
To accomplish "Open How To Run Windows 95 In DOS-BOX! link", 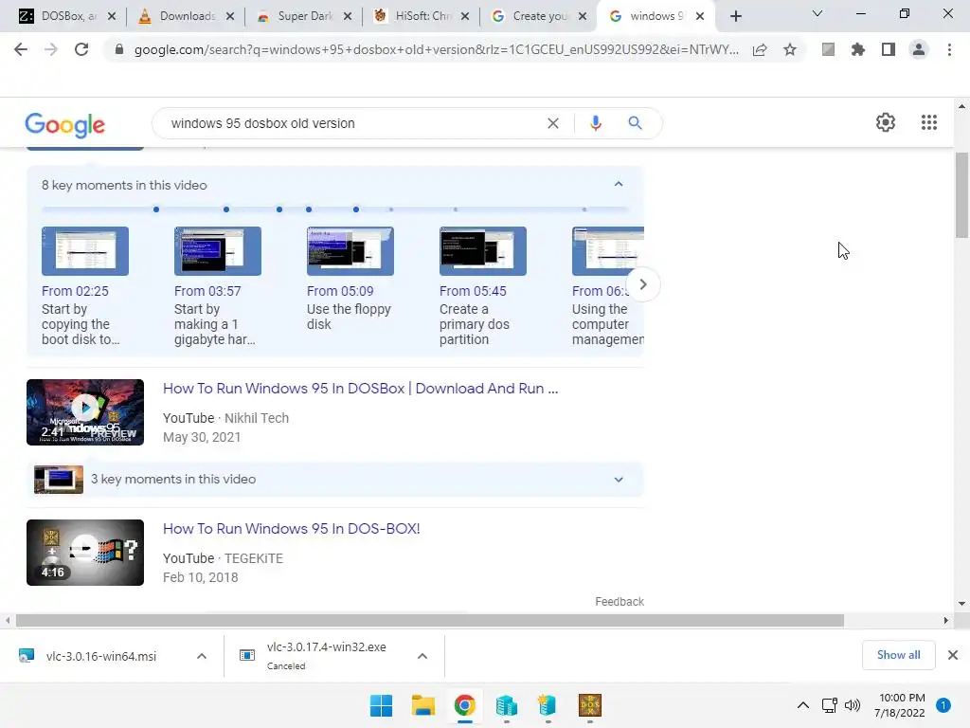I will tap(292, 529).
